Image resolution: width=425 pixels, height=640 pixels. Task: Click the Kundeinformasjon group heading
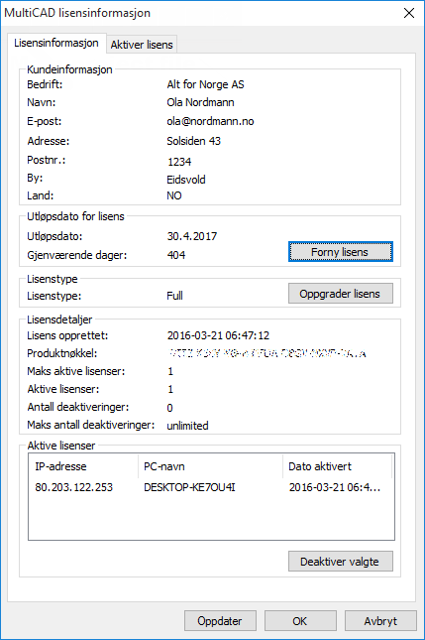pos(69,69)
